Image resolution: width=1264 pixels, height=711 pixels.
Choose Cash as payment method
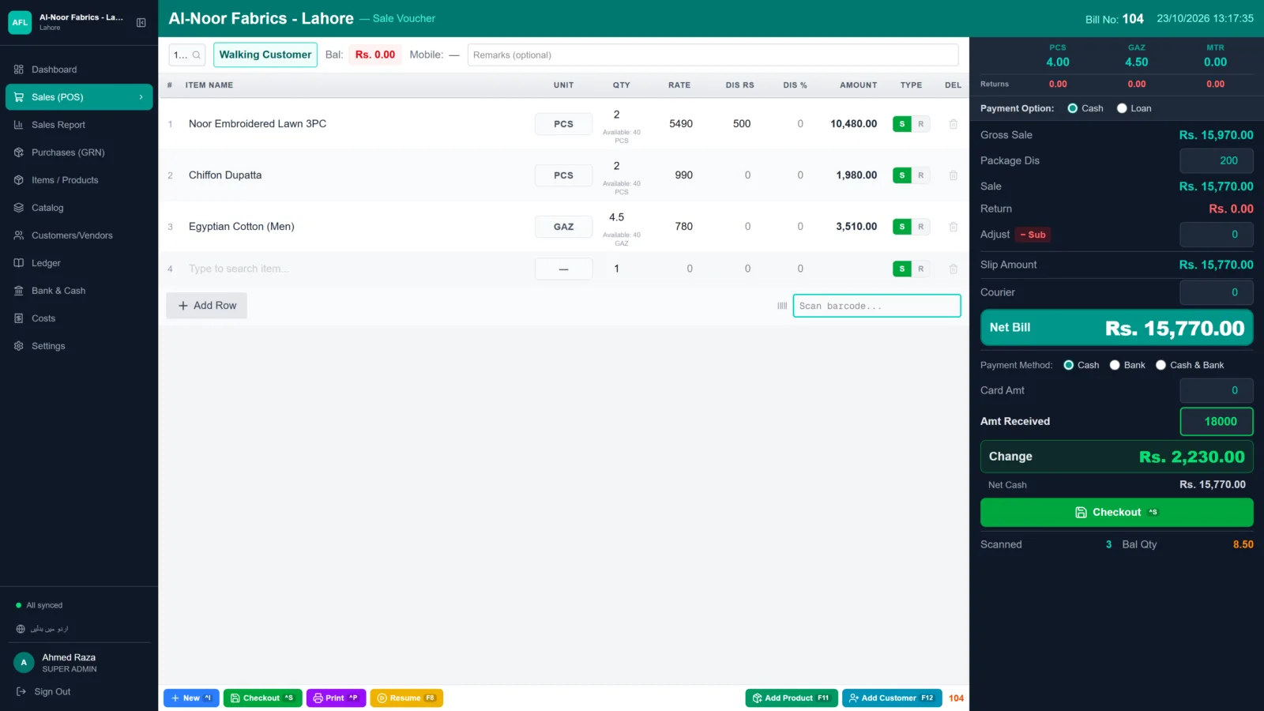coord(1081,365)
